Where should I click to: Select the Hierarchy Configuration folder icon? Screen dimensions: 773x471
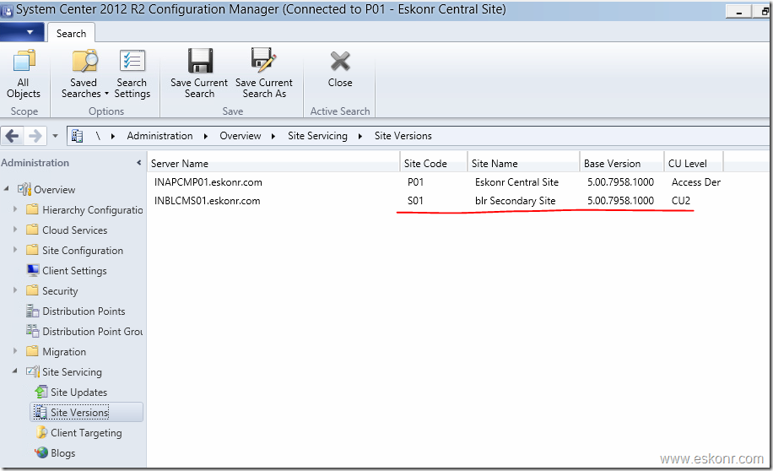pyautogui.click(x=33, y=209)
